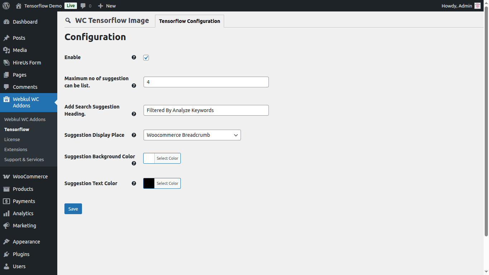Click the WooCommerce sidebar icon
489x275 pixels.
click(x=6, y=176)
